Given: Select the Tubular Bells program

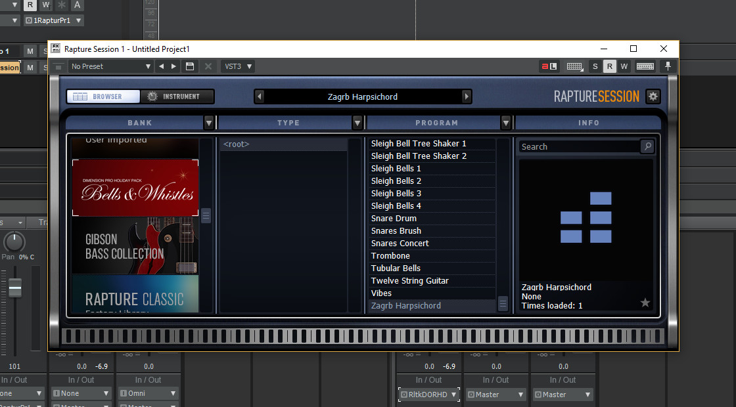Looking at the screenshot, I should pos(396,268).
